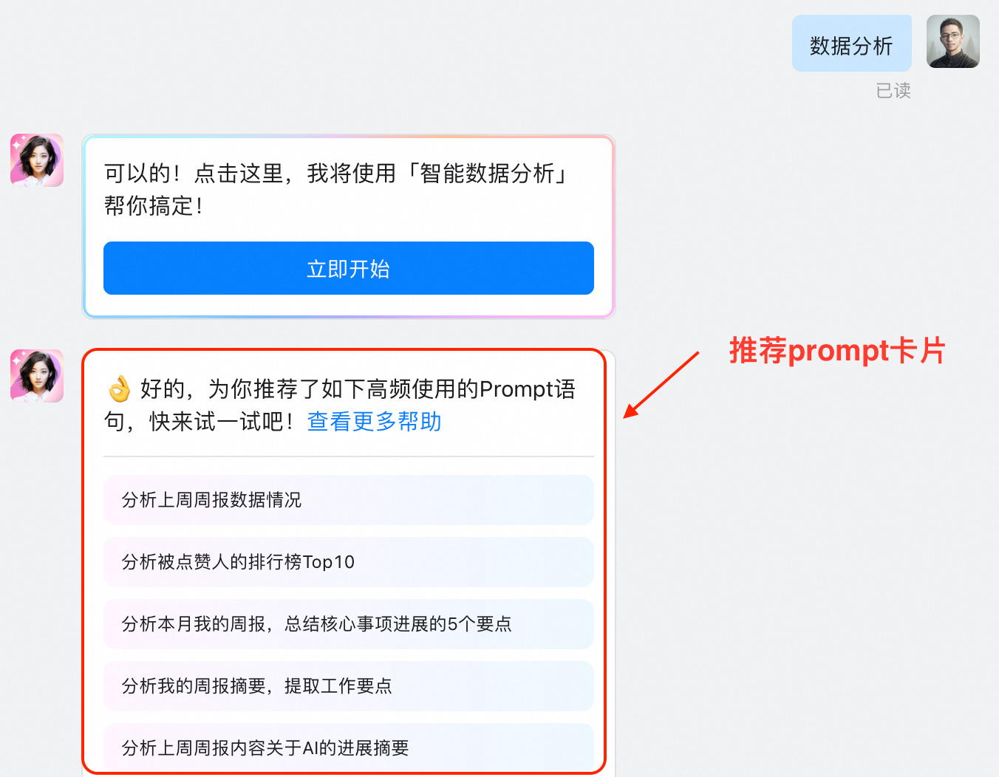Select prompt 分析上周周报数据情况
The height and width of the screenshot is (777, 999).
pyautogui.click(x=349, y=500)
